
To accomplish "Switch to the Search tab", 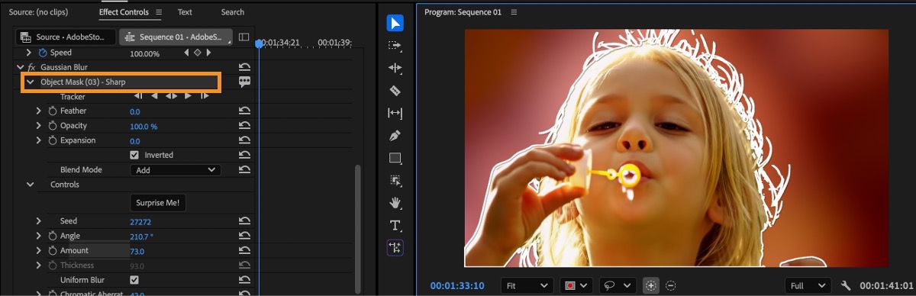I will tap(233, 12).
